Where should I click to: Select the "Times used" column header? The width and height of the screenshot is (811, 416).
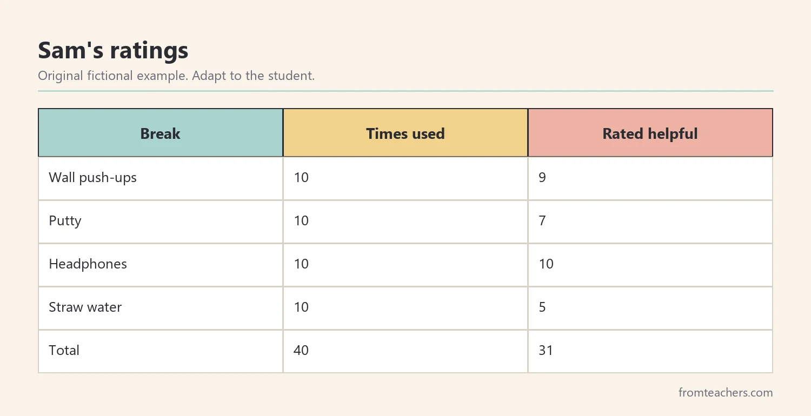pyautogui.click(x=405, y=133)
